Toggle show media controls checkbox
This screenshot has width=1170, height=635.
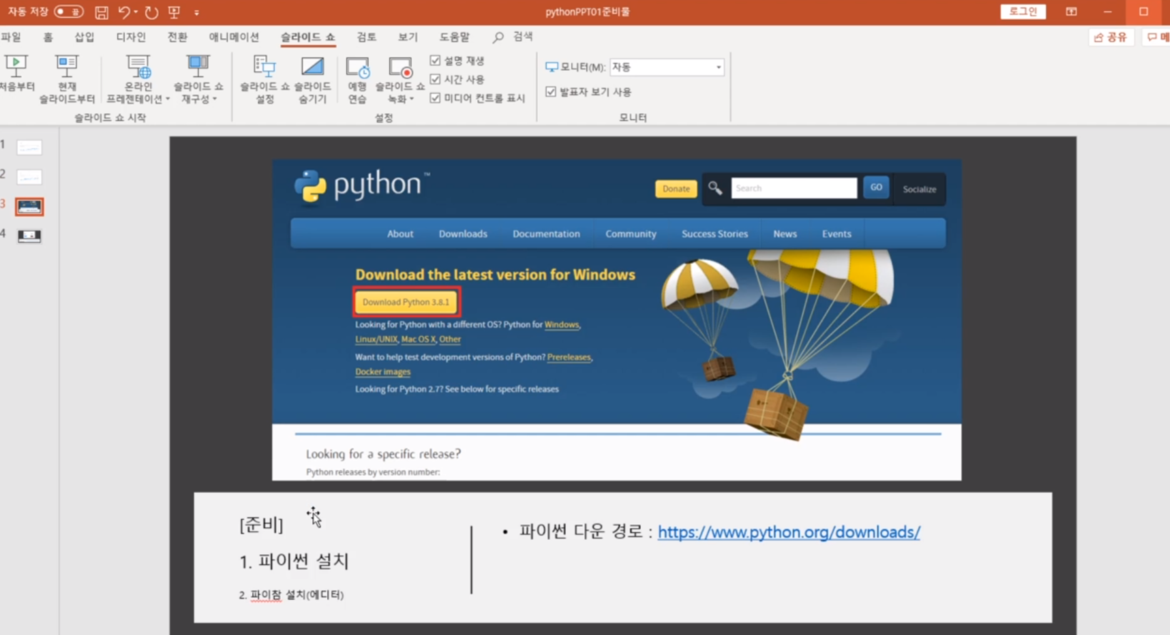coord(435,98)
